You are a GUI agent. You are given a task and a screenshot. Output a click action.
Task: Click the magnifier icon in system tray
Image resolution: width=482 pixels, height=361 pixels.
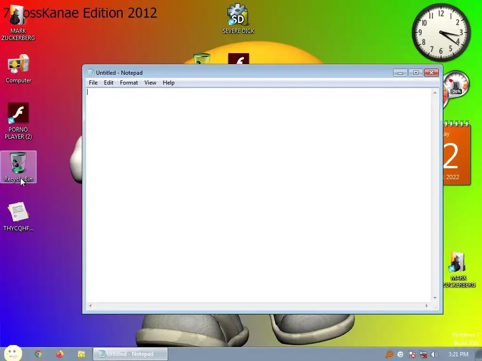pos(389,354)
